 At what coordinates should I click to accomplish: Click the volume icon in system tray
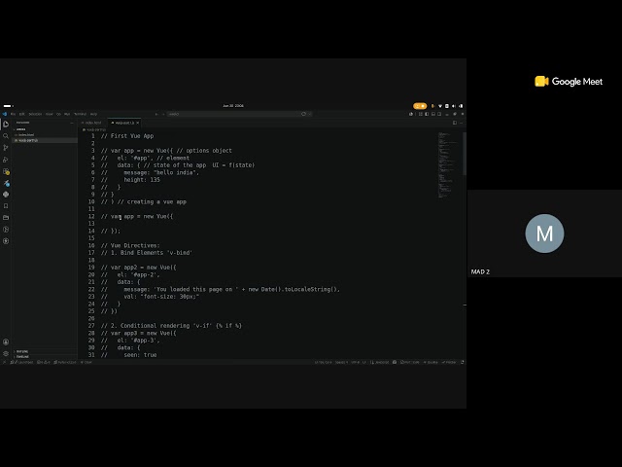pos(454,106)
